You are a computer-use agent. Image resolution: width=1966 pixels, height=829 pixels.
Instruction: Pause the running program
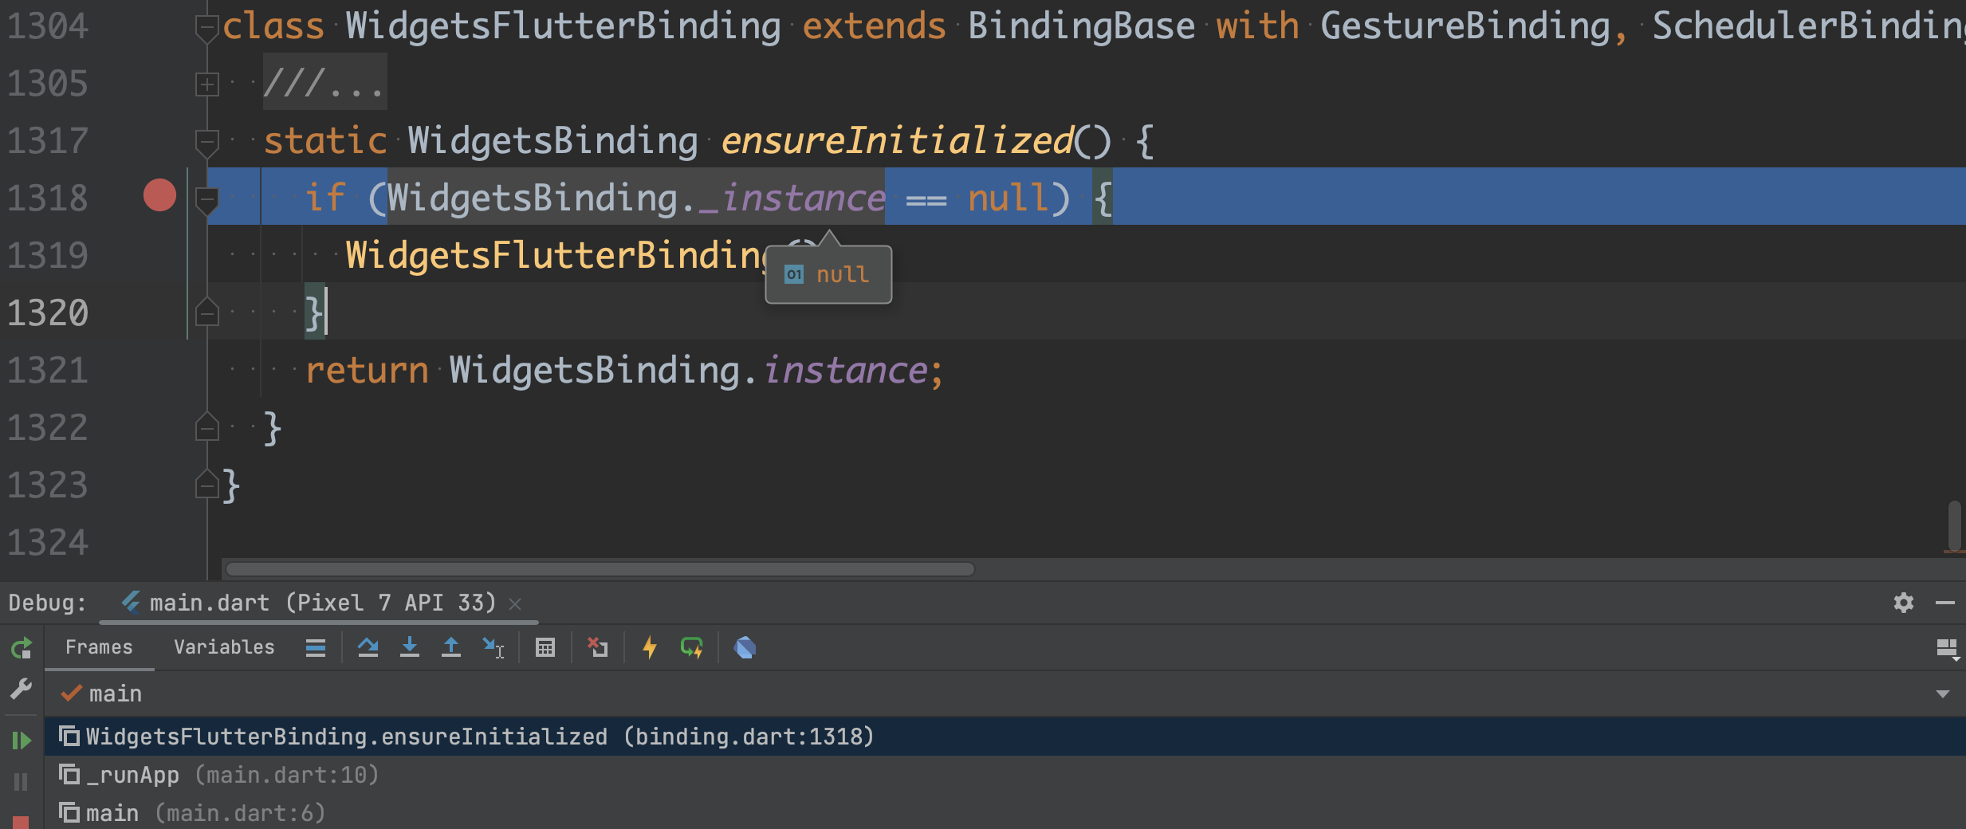coord(22,782)
